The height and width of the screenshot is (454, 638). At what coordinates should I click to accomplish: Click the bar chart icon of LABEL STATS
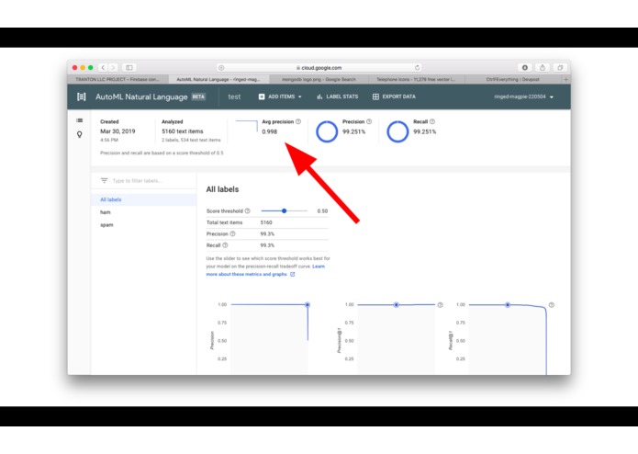pyautogui.click(x=319, y=96)
